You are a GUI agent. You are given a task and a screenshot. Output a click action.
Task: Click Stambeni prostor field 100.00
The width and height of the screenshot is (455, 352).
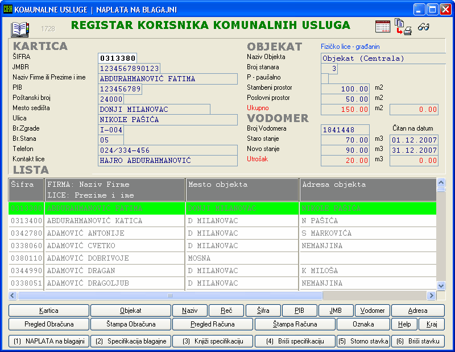[345, 89]
